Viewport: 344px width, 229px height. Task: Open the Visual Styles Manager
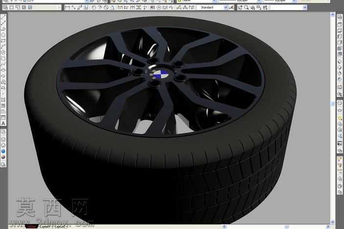(3, 165)
